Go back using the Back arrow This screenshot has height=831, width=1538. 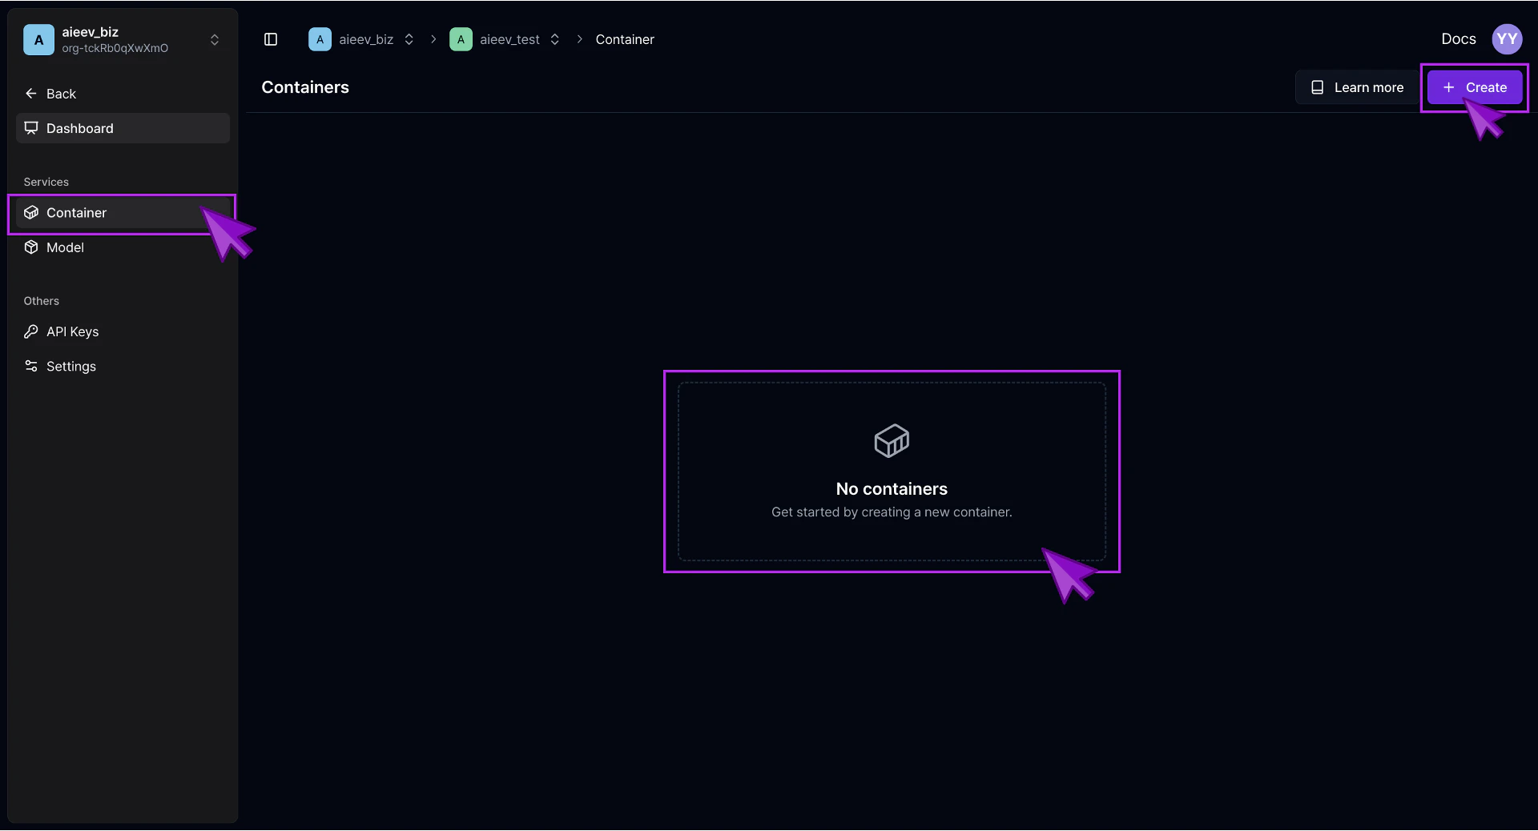(x=30, y=94)
